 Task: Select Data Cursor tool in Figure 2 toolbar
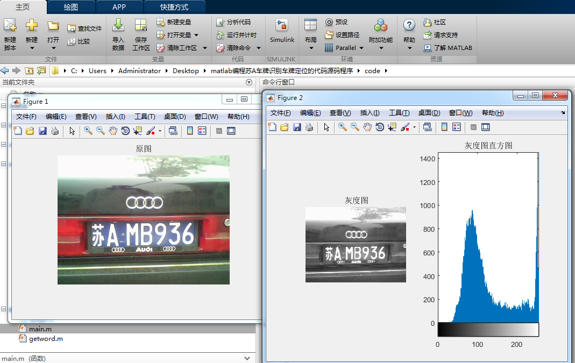pyautogui.click(x=392, y=127)
